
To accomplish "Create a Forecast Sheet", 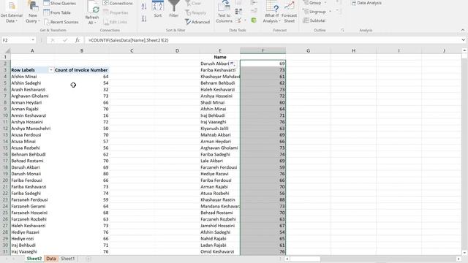I will pos(289,12).
